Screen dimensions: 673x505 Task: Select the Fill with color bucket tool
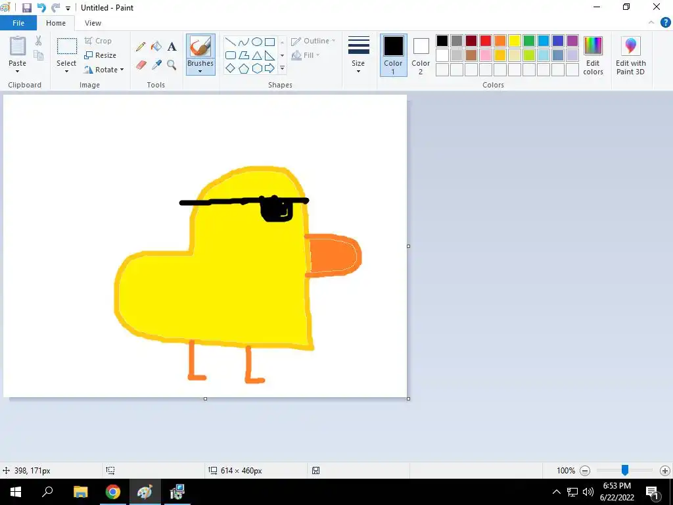156,47
